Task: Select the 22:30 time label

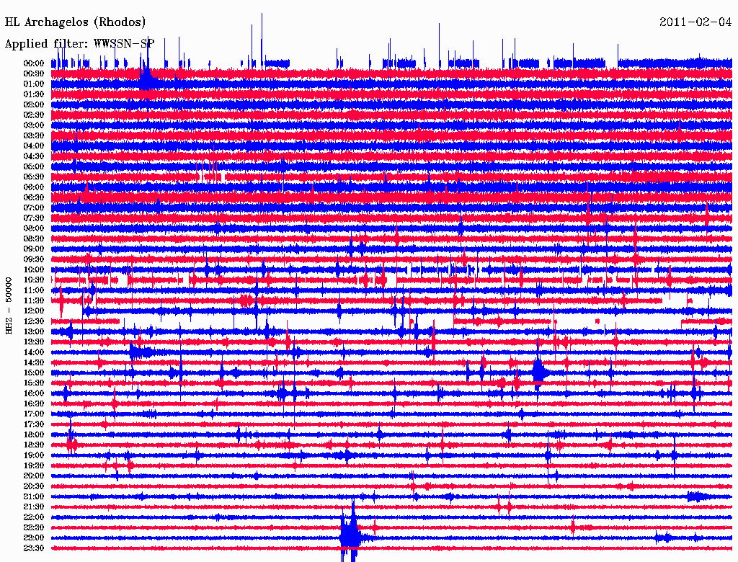Action: [x=34, y=527]
